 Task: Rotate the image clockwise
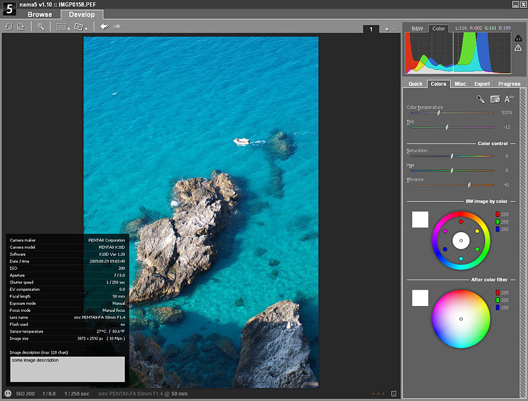pyautogui.click(x=21, y=26)
